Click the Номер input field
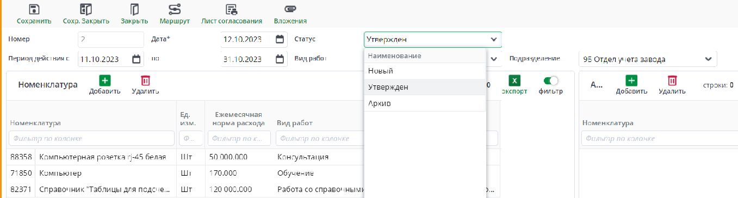Viewport: 738px width, 198px height. [110, 39]
